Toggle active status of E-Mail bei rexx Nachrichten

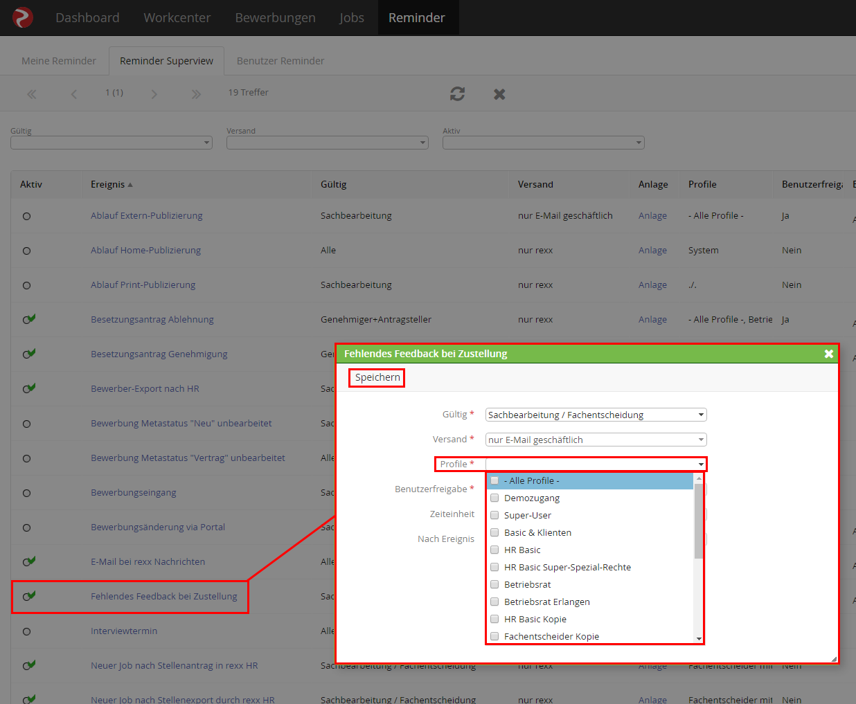coord(28,561)
